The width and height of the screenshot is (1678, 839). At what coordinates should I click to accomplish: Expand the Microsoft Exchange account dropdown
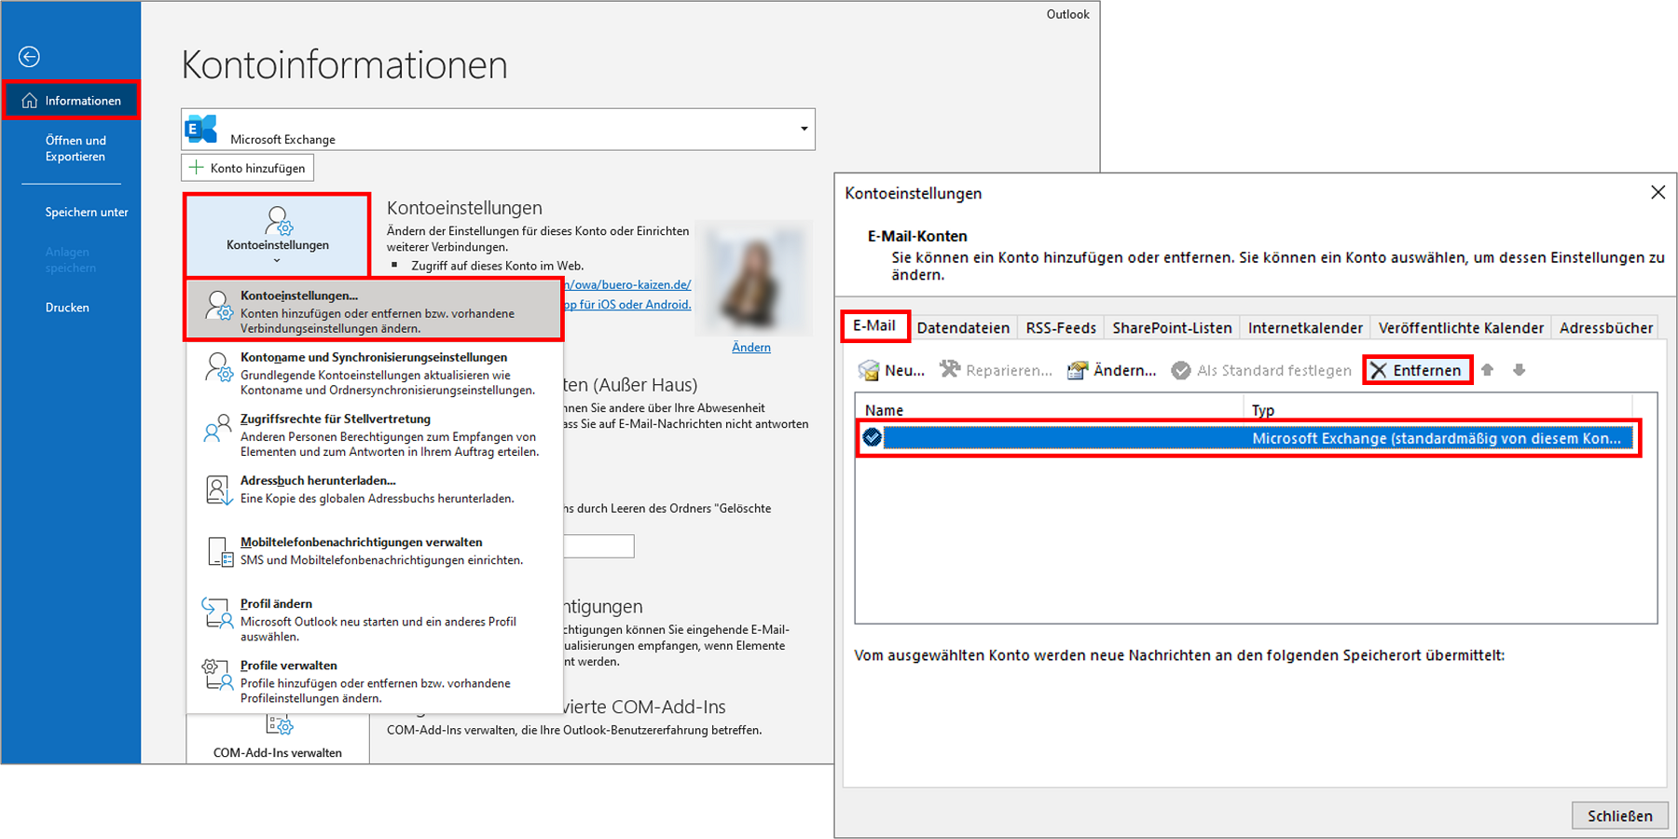point(804,129)
